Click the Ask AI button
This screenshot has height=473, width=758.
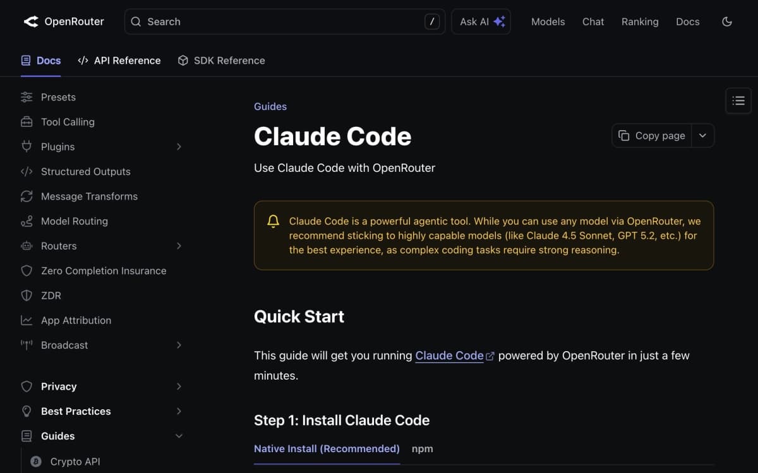pyautogui.click(x=481, y=21)
